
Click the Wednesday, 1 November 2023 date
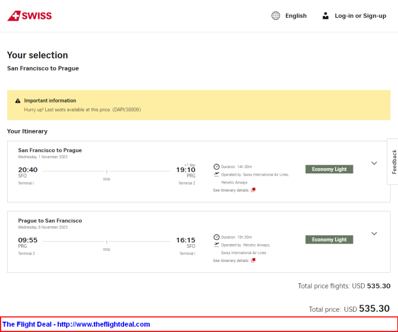[x=43, y=157]
